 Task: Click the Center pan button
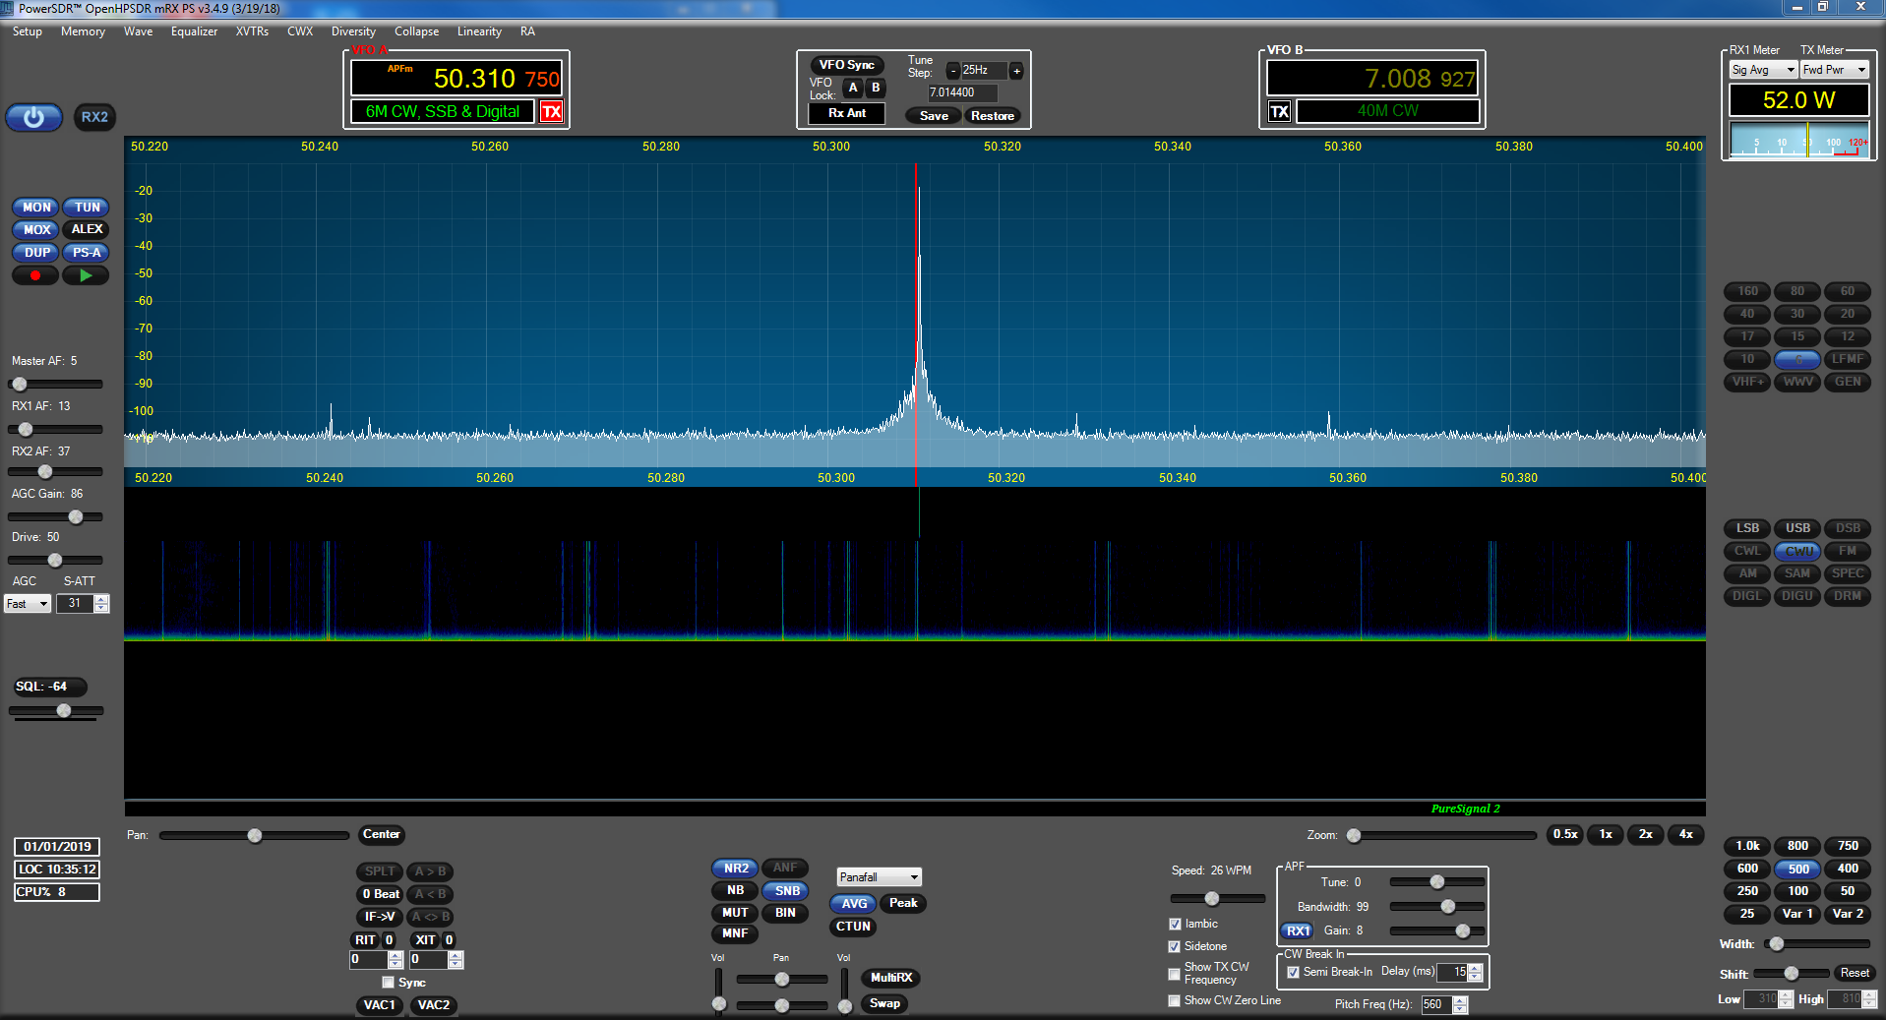coord(382,834)
